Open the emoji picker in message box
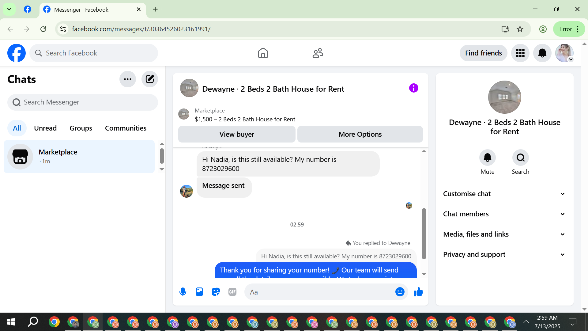The image size is (588, 331). coord(400,292)
